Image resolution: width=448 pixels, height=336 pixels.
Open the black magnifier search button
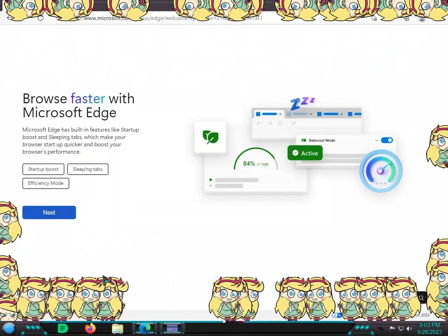(x=421, y=298)
